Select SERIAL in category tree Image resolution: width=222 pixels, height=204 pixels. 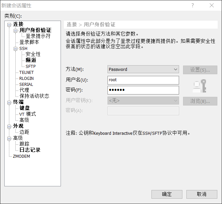[26, 85]
